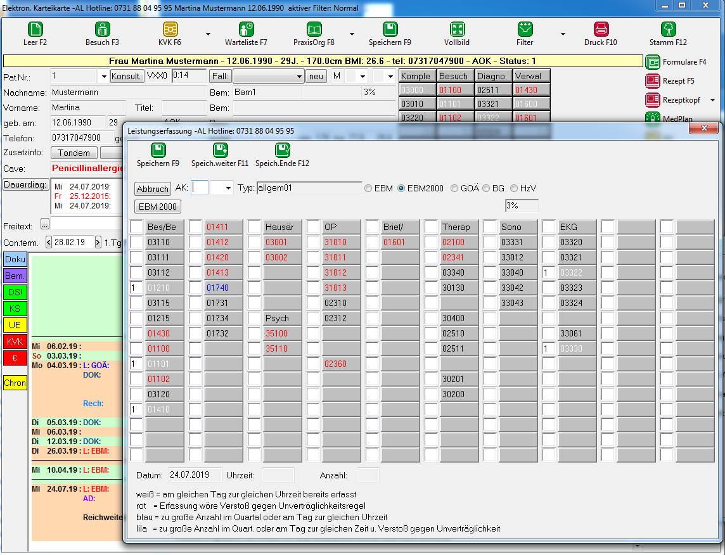Switch to the Verwal tab
This screenshot has height=555, width=725.
pyautogui.click(x=531, y=76)
